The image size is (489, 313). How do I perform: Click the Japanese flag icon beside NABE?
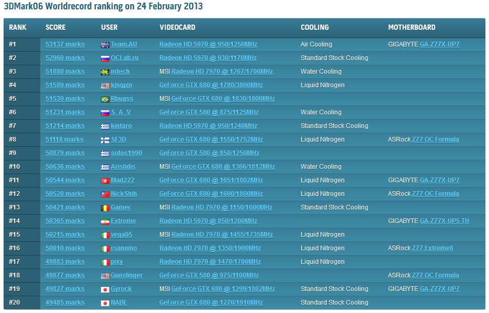[x=105, y=303]
